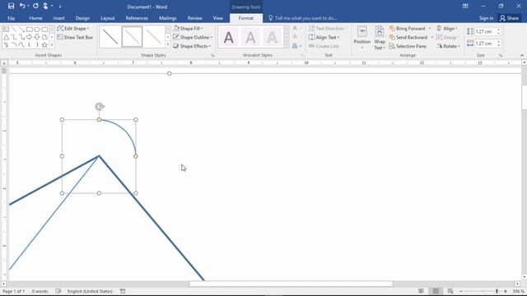Click the rotation handle above the arc
This screenshot has height=296, width=527.
99,107
